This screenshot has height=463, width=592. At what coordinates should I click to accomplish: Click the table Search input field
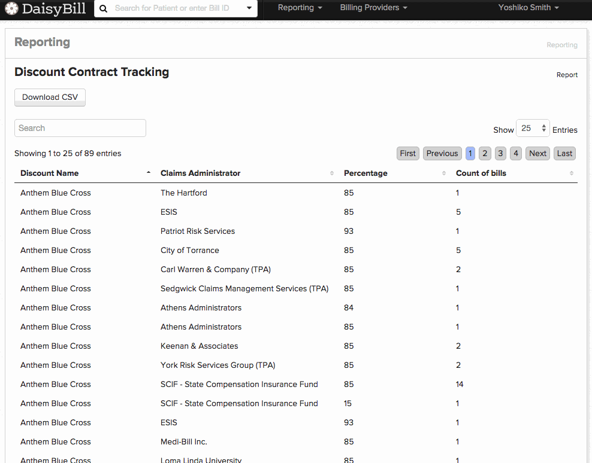click(80, 128)
